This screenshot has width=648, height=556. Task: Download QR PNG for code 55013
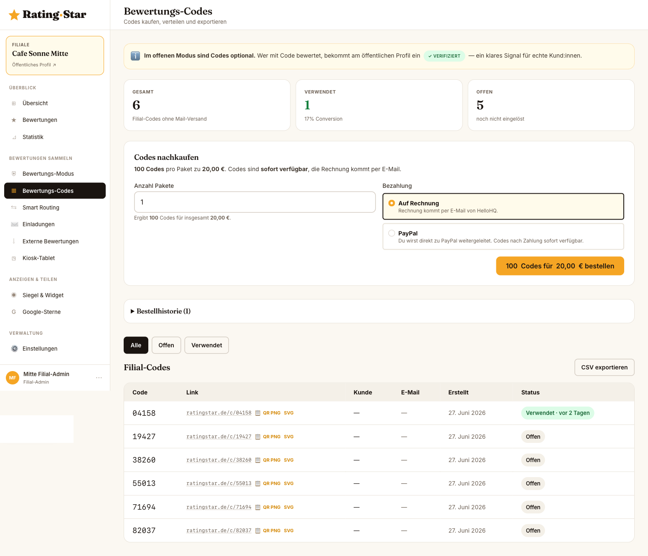pos(272,483)
